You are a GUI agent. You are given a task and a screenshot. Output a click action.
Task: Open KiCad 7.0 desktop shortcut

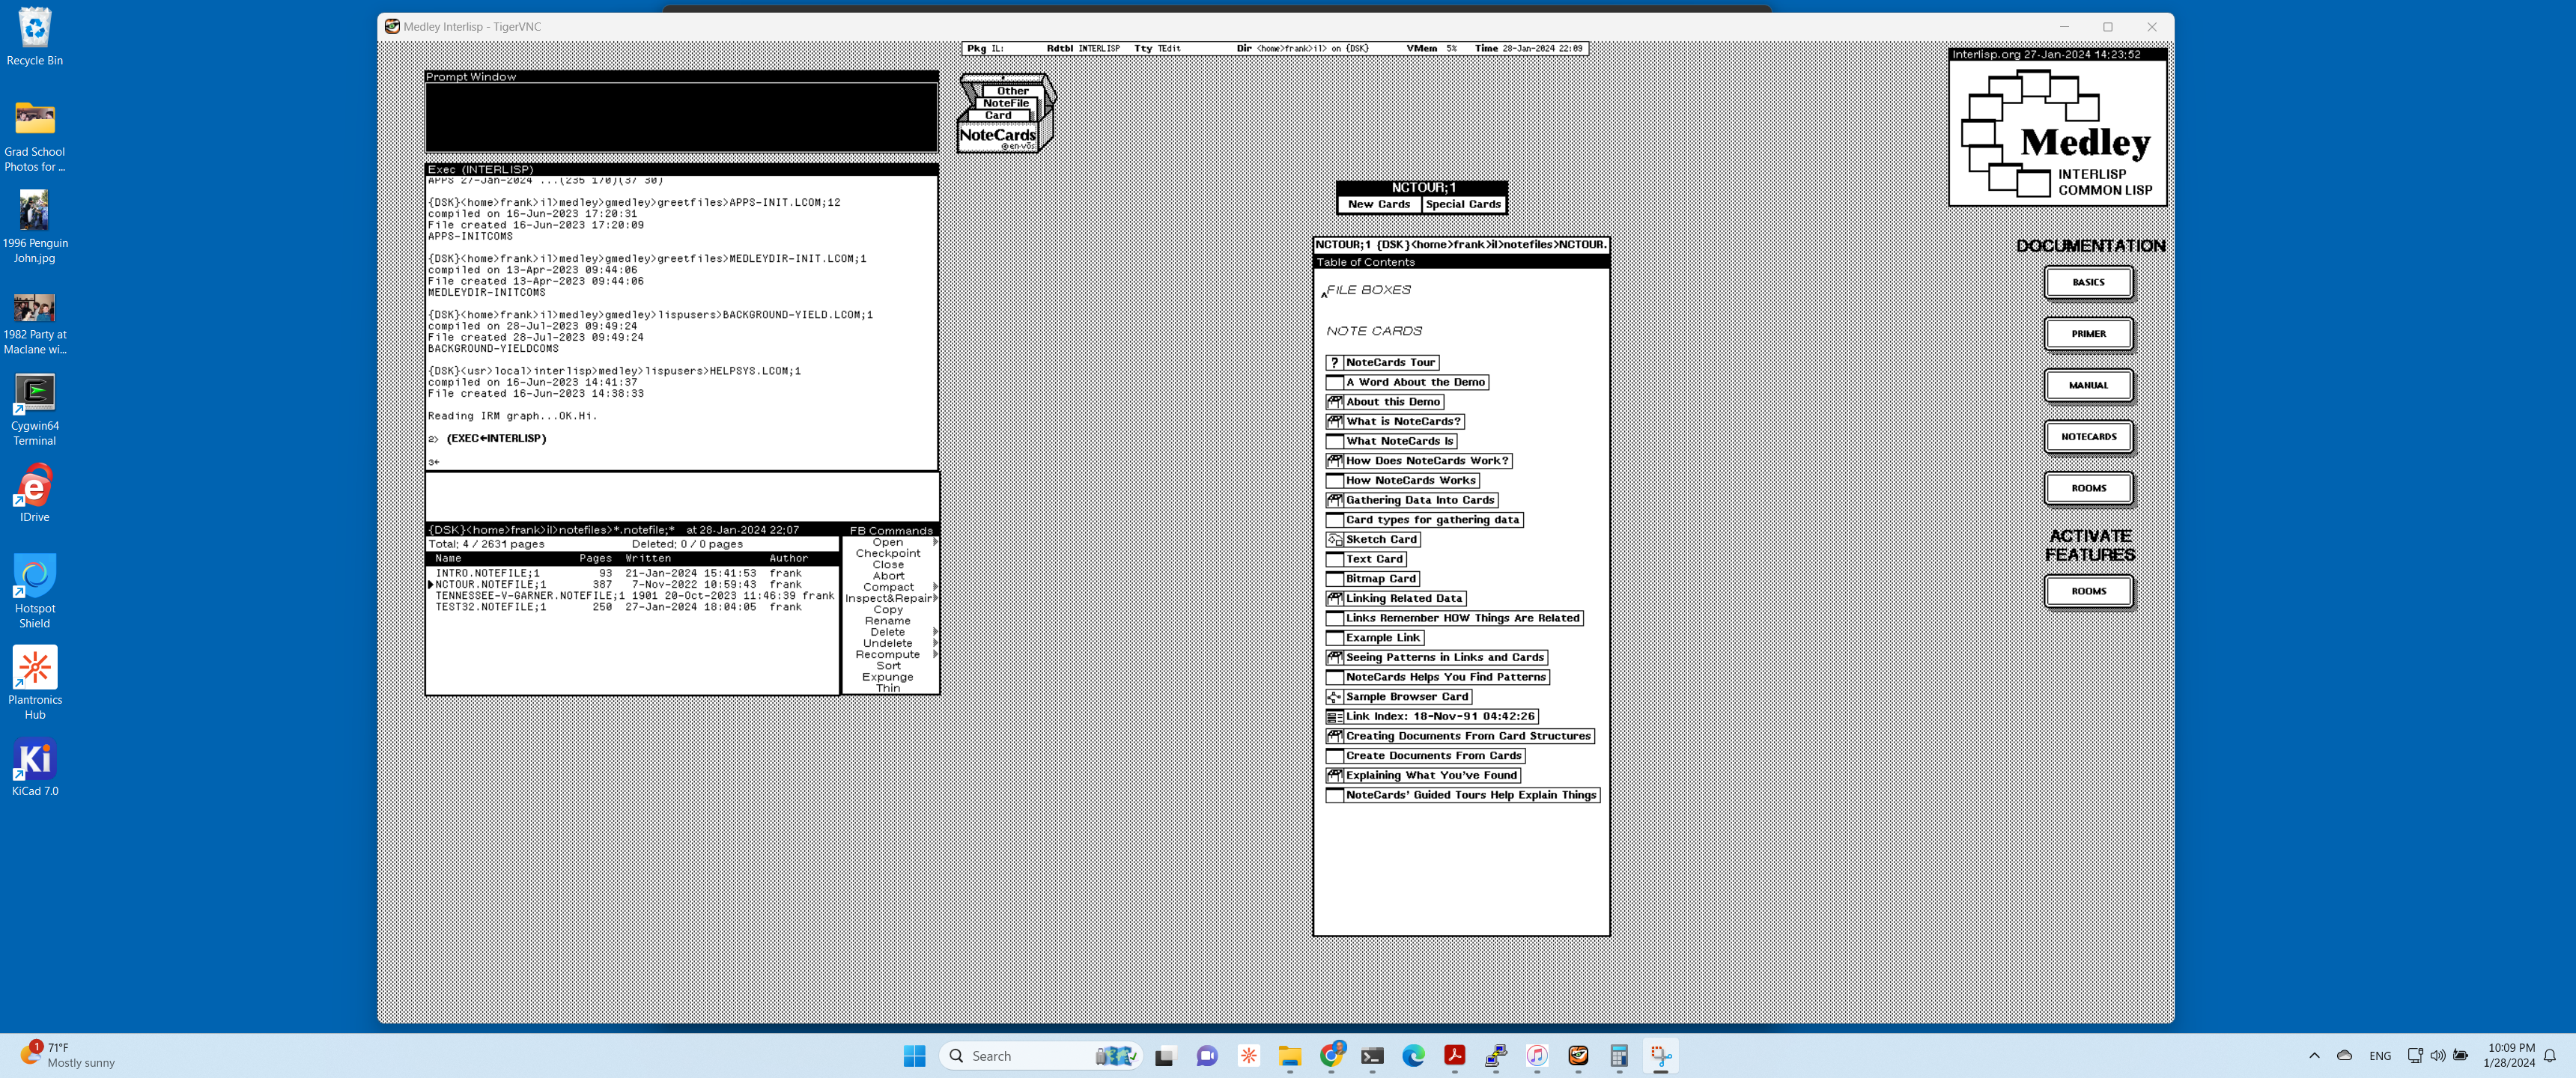click(35, 767)
